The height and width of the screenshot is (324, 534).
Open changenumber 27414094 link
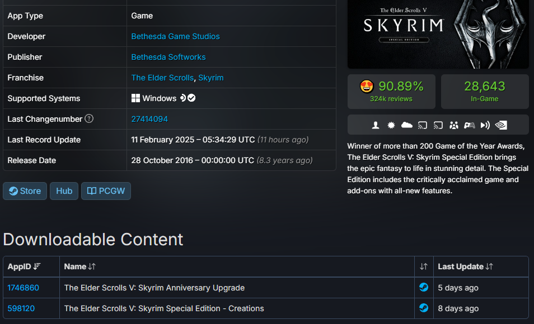149,119
